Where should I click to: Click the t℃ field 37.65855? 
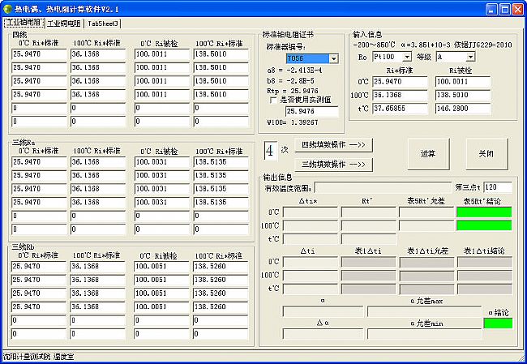pos(400,109)
